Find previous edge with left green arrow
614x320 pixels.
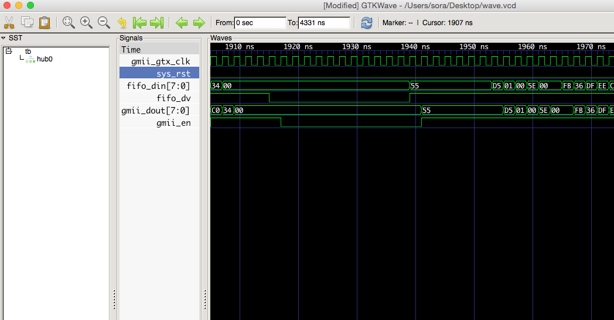181,23
